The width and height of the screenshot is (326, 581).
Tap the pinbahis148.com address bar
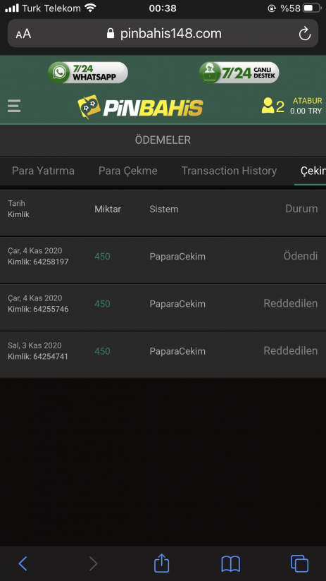pyautogui.click(x=163, y=33)
